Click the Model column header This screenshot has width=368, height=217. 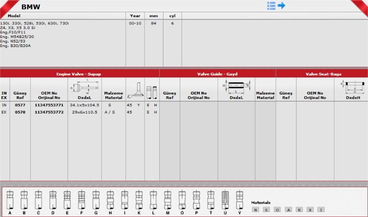coord(14,16)
